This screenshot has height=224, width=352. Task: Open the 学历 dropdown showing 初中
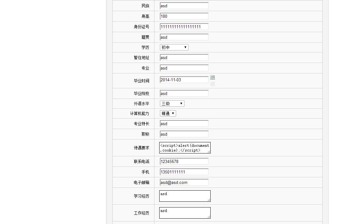coord(174,47)
